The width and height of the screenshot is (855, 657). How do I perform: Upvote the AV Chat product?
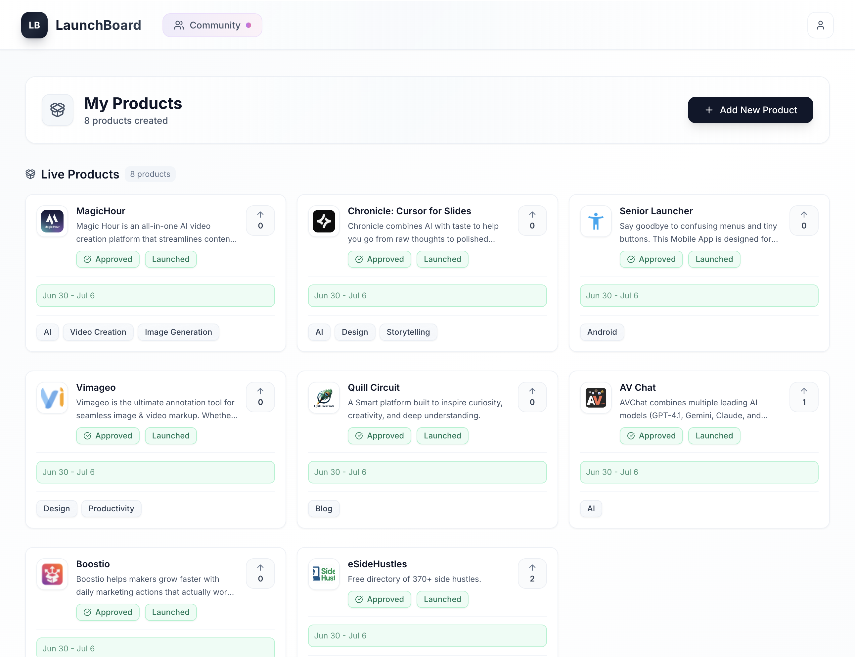[804, 397]
